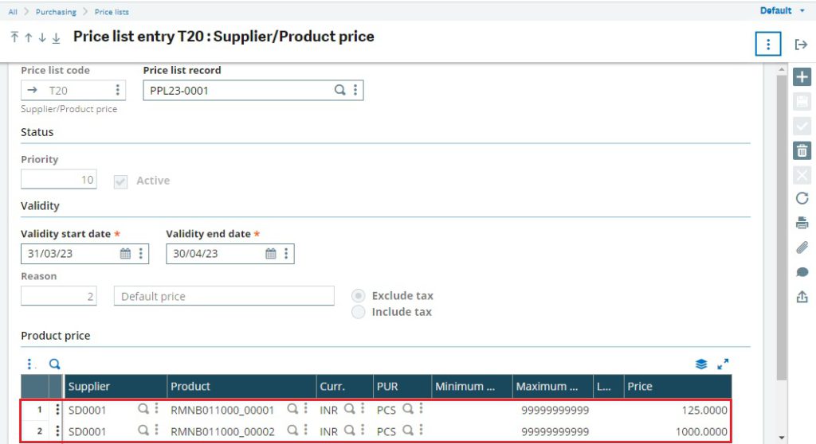
Task: Click the All breadcrumb link
Action: (13, 11)
